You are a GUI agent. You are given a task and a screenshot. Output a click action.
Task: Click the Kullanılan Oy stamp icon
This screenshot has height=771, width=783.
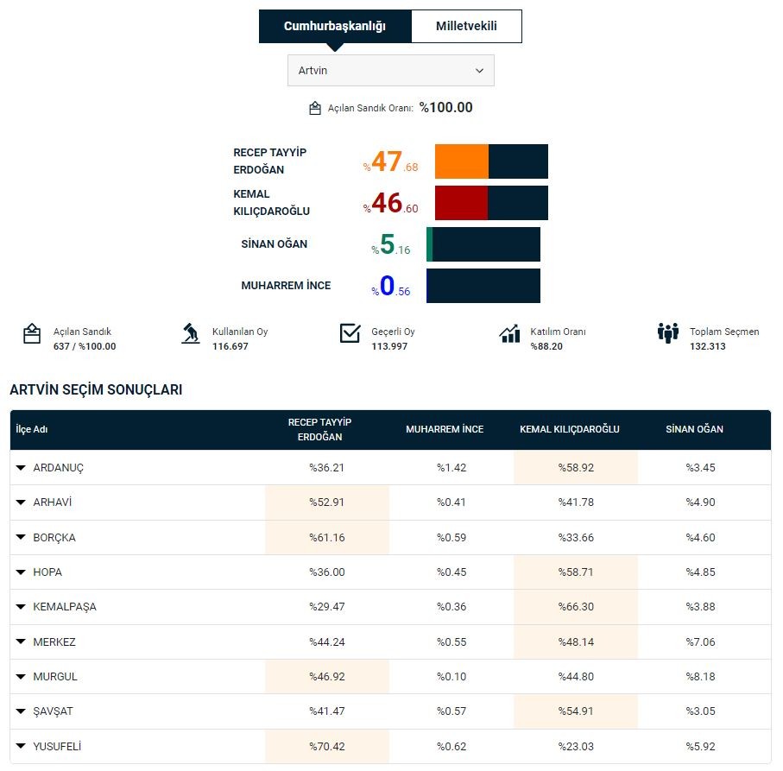(191, 333)
